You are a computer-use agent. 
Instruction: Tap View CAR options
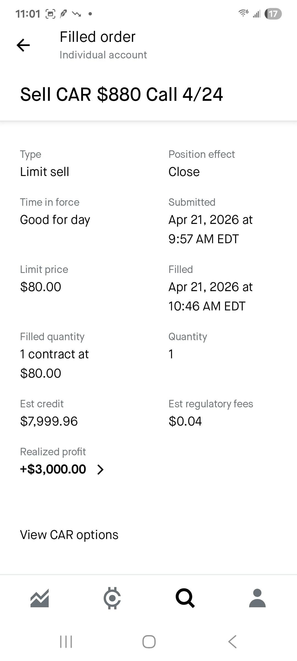[x=69, y=535]
